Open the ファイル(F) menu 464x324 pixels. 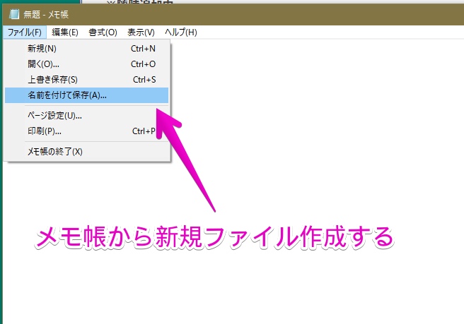[25, 32]
